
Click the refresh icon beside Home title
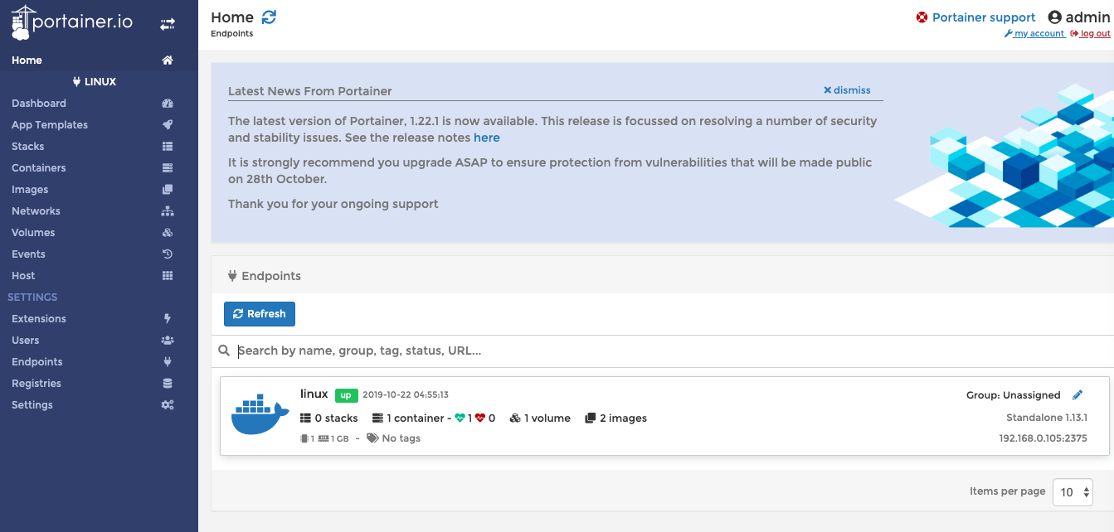click(x=269, y=17)
